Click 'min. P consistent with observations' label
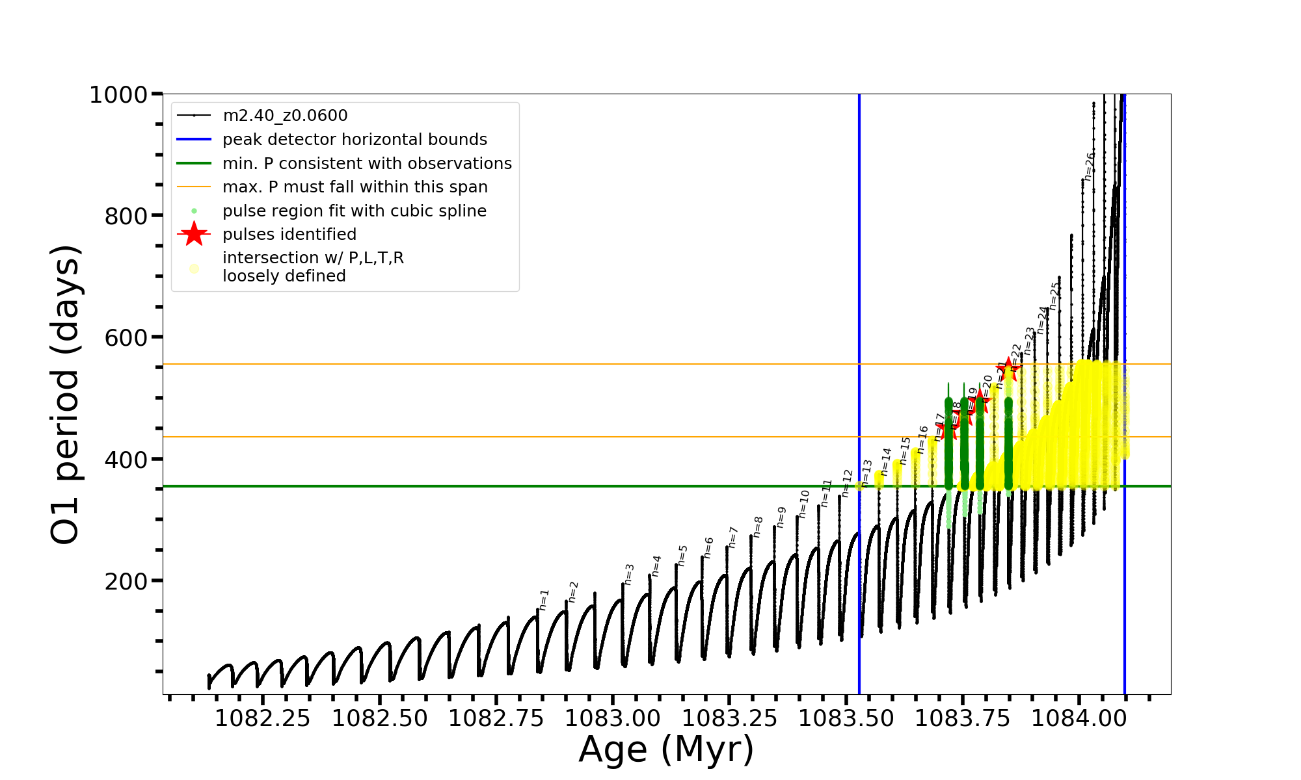The width and height of the screenshot is (1301, 780). pyautogui.click(x=367, y=164)
